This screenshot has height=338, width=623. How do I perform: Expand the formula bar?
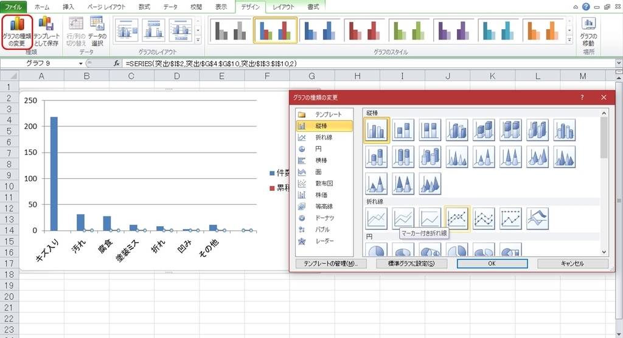coord(619,63)
